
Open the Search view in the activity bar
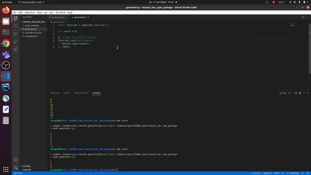[x=16, y=26]
